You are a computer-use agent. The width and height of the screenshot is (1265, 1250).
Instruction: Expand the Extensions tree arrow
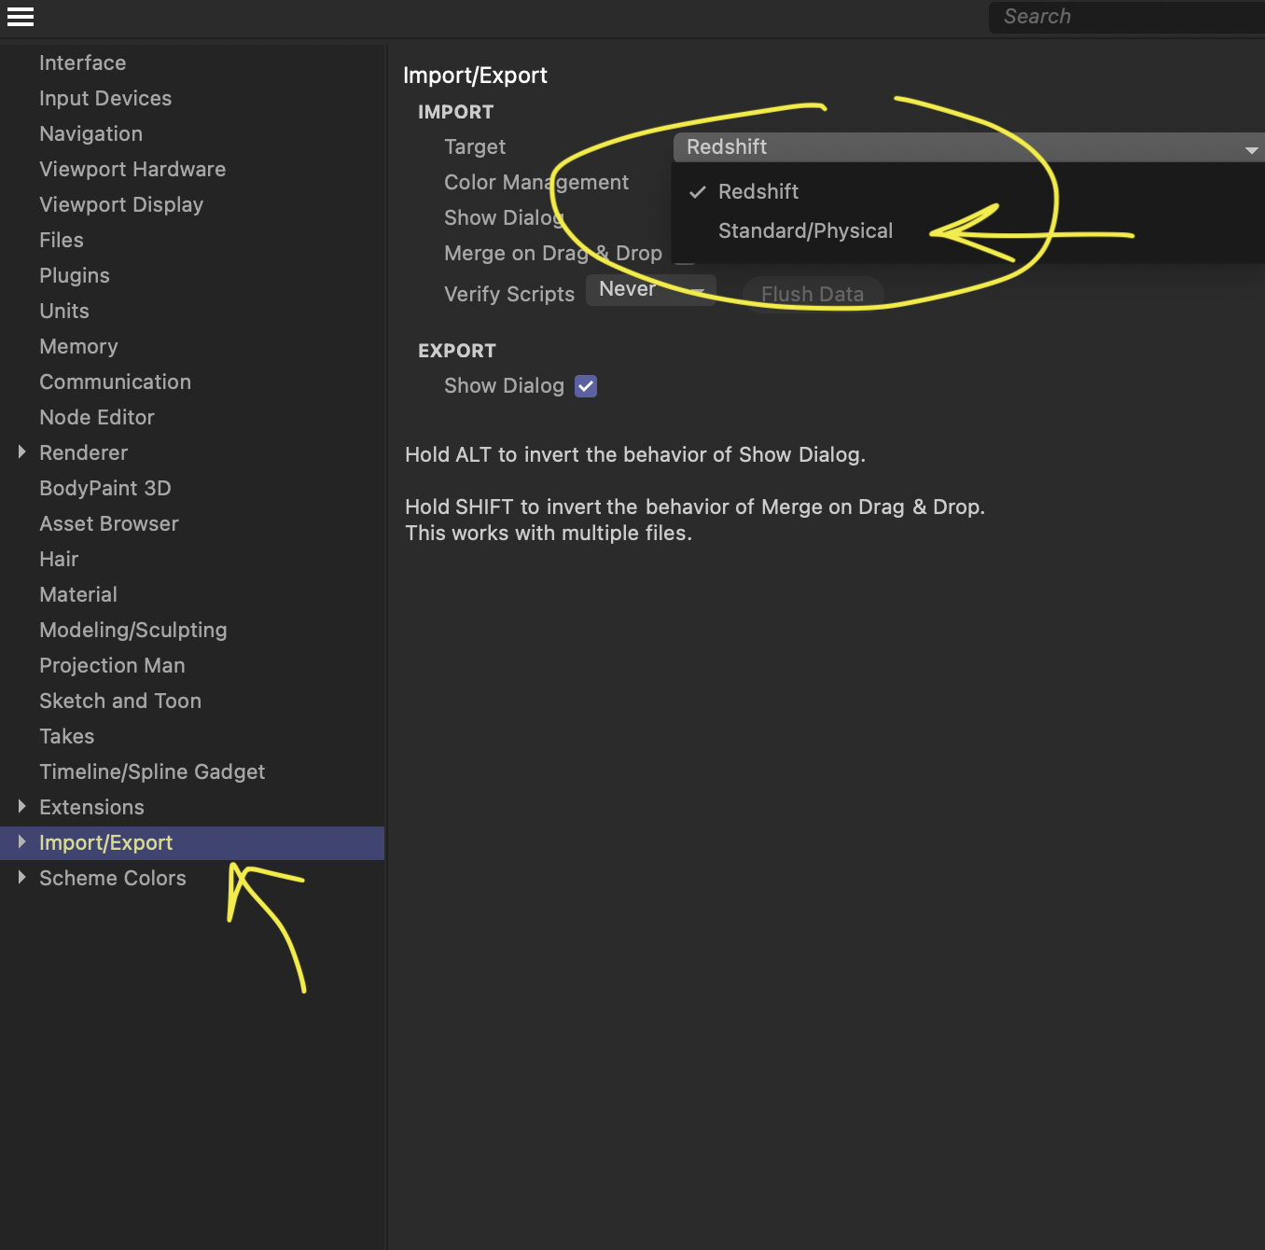pos(21,807)
